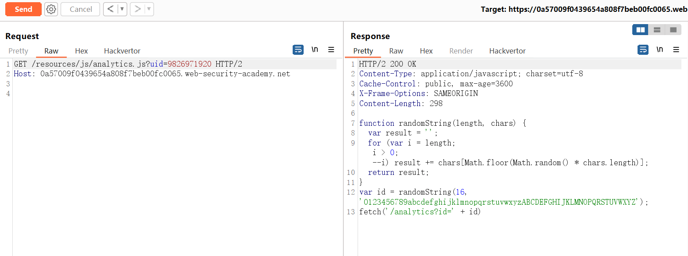The image size is (688, 256).
Task: Click into the request line with analytics.js path
Action: click(x=127, y=64)
